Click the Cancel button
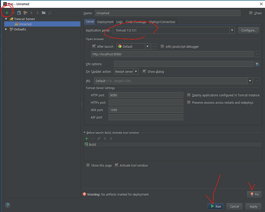 (234, 206)
